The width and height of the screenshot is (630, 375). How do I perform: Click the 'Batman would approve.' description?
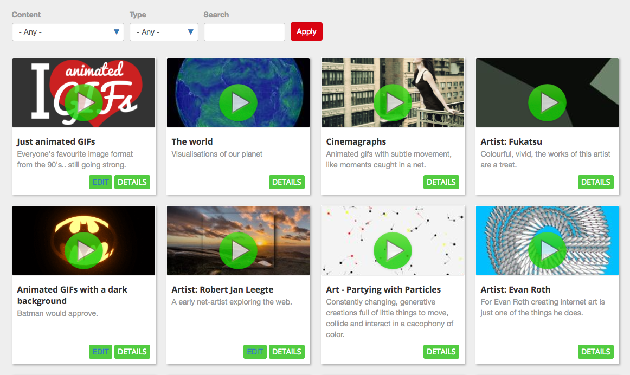pos(57,313)
